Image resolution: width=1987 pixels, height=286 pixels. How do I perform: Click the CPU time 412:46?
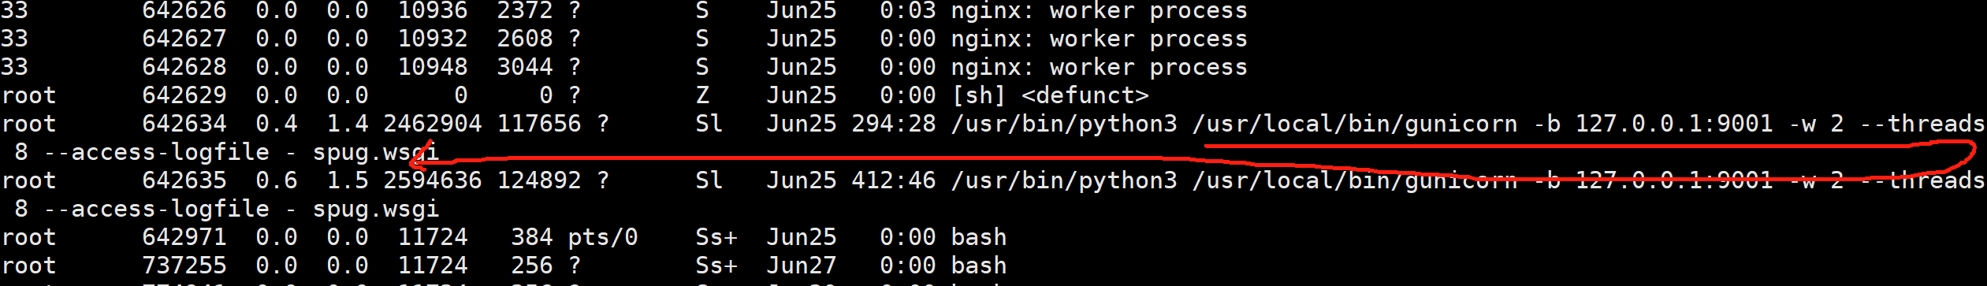[x=894, y=180]
